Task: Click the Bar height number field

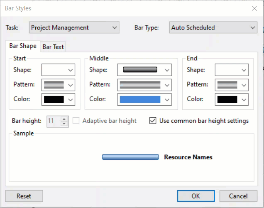Action: (x=53, y=121)
